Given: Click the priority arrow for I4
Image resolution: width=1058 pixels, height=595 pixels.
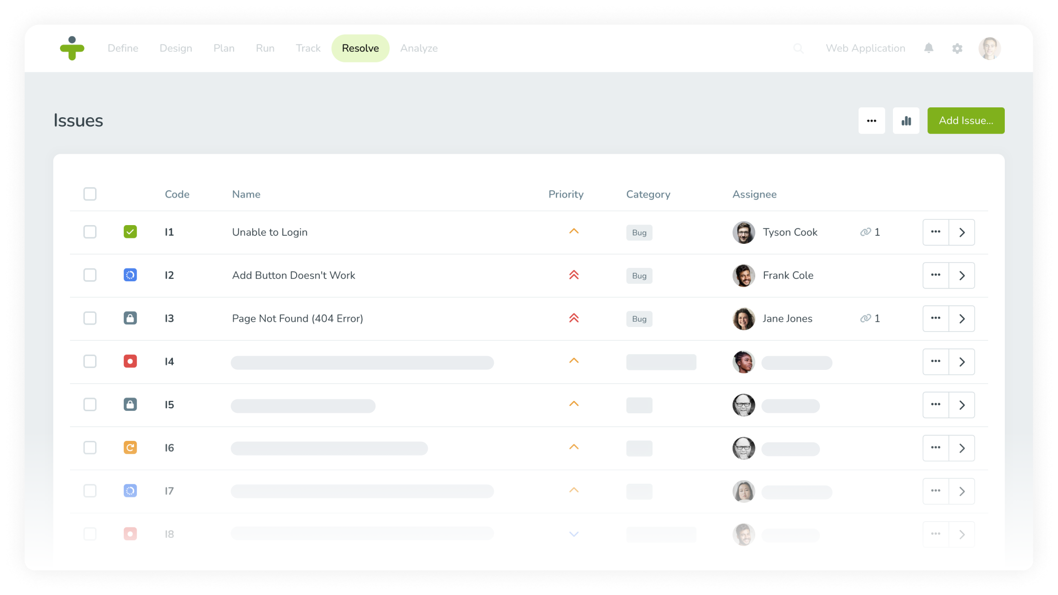Looking at the screenshot, I should click(574, 361).
